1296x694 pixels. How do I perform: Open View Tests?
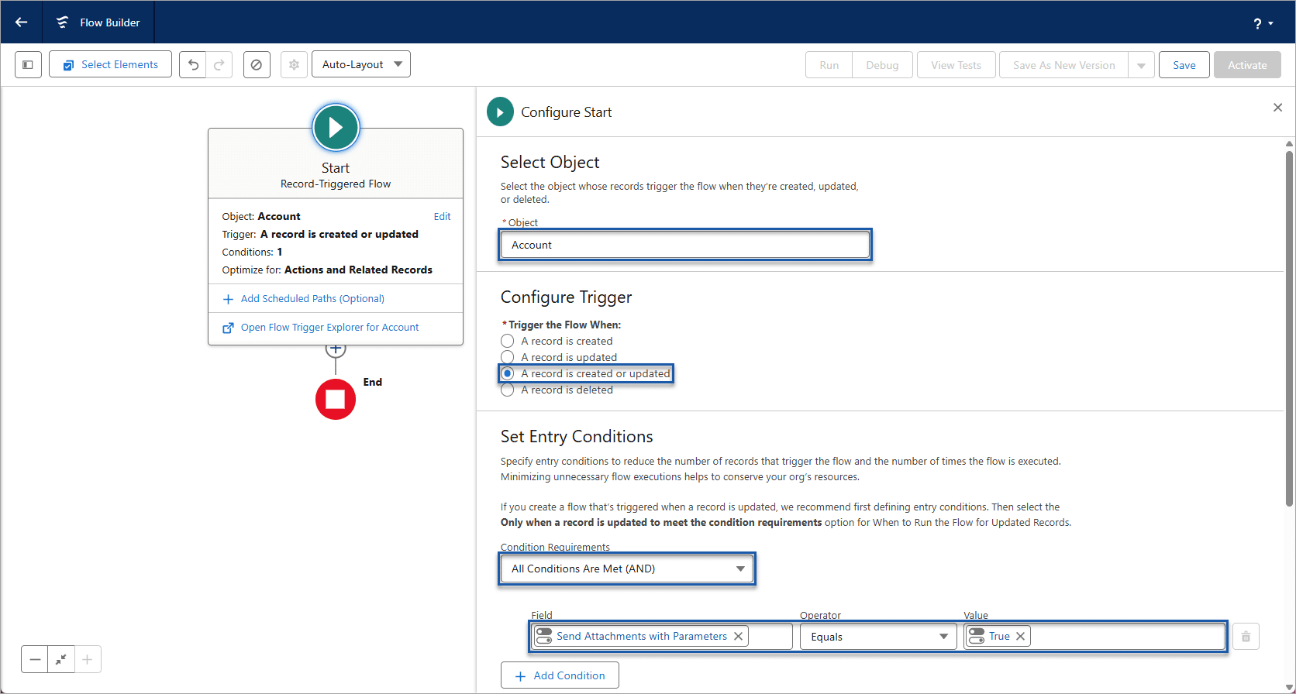point(956,65)
